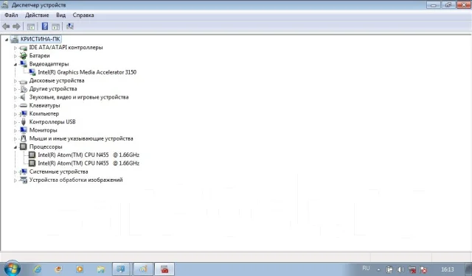Click the Батареи category icon
472x276 pixels.
click(23, 55)
